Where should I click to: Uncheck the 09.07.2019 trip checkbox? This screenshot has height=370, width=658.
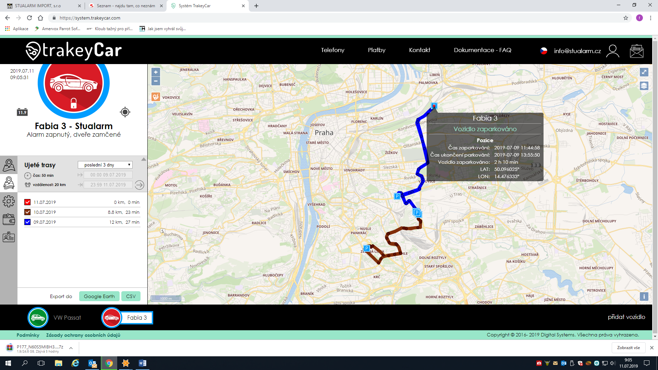[27, 222]
